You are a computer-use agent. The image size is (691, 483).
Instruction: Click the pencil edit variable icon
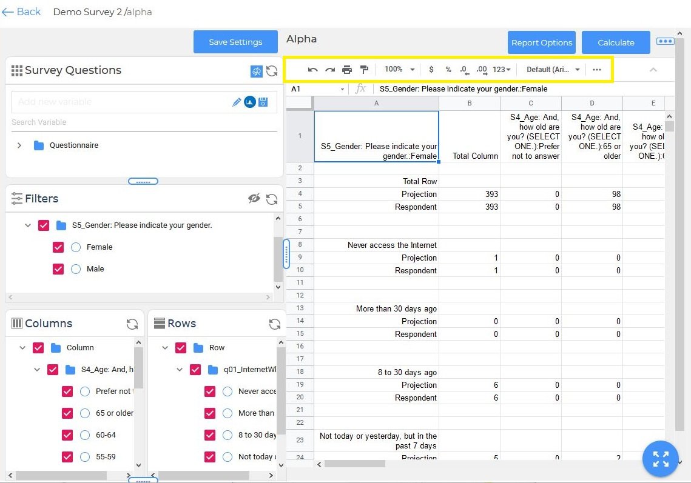(x=237, y=102)
